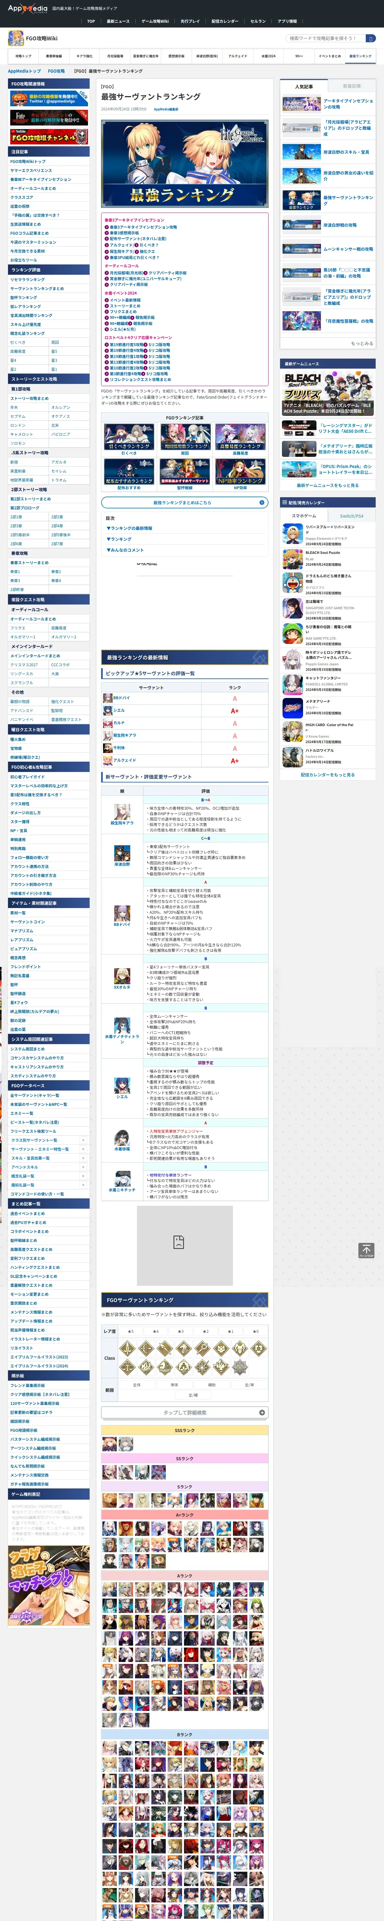Toggle the ★4 rarity filter

tap(156, 1331)
